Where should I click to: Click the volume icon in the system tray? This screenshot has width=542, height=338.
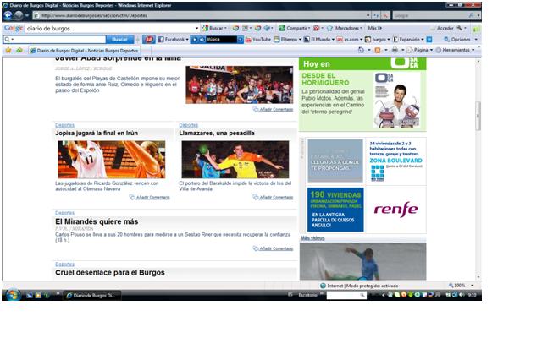[462, 295]
